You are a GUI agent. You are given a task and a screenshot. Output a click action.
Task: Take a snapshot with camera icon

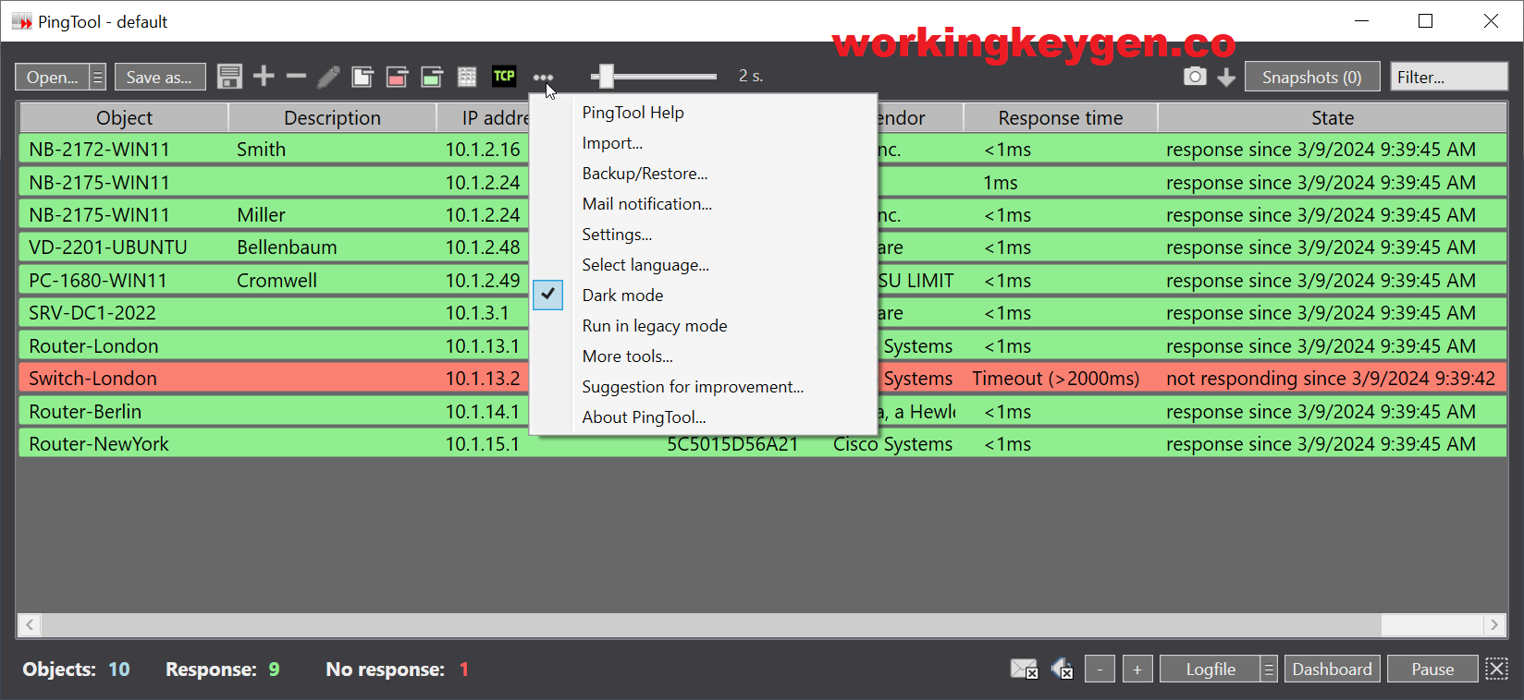(1195, 77)
